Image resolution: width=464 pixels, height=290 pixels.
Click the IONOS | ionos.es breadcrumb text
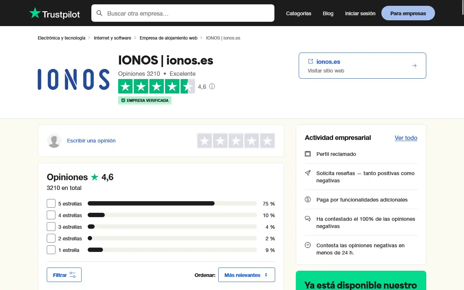pos(223,38)
